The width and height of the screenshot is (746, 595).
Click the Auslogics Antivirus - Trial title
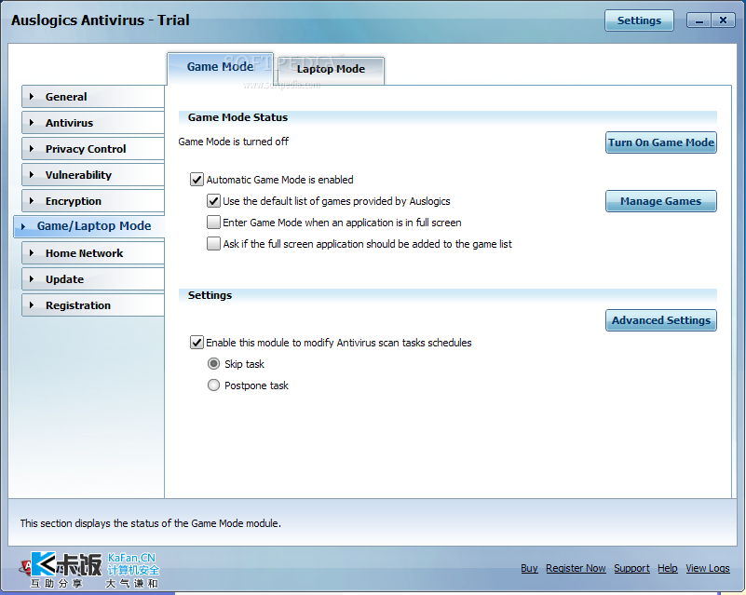pos(101,20)
